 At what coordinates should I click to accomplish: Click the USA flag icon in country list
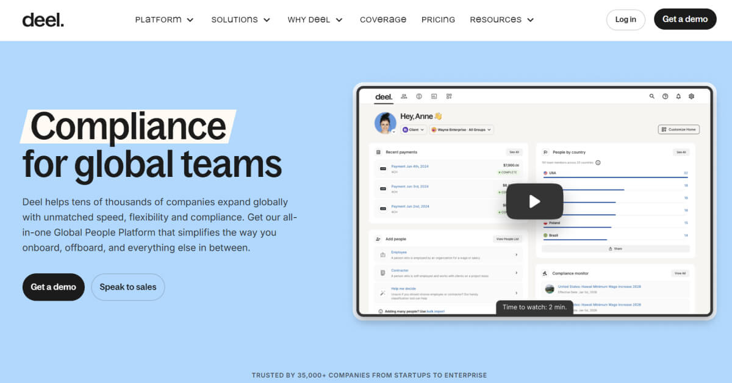coord(545,173)
